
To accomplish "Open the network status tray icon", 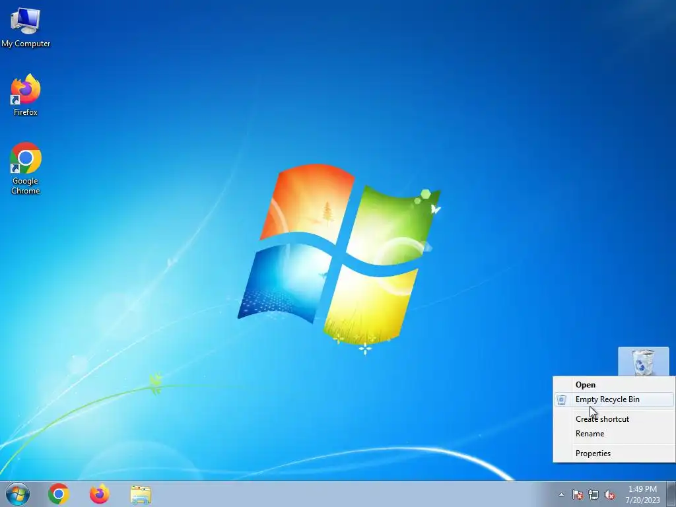I will [x=593, y=494].
